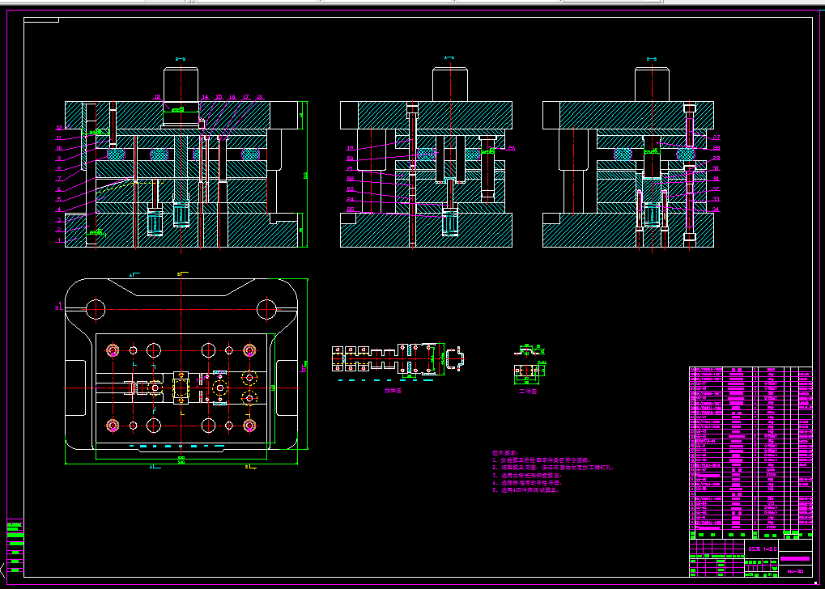Pick part balloon number 26 in middle view
This screenshot has height=589, width=825.
(x=512, y=148)
